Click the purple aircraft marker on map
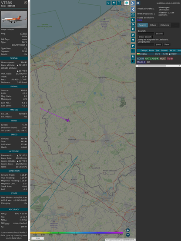 pyautogui.click(x=68, y=120)
